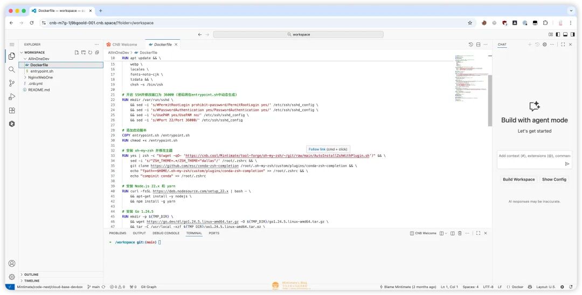Click the workspace command center search
This screenshot has height=295, width=582.
click(298, 34)
